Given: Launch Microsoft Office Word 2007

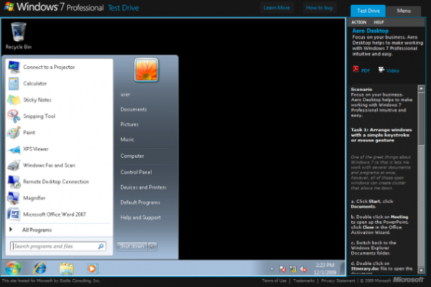Looking at the screenshot, I should [x=55, y=215].
